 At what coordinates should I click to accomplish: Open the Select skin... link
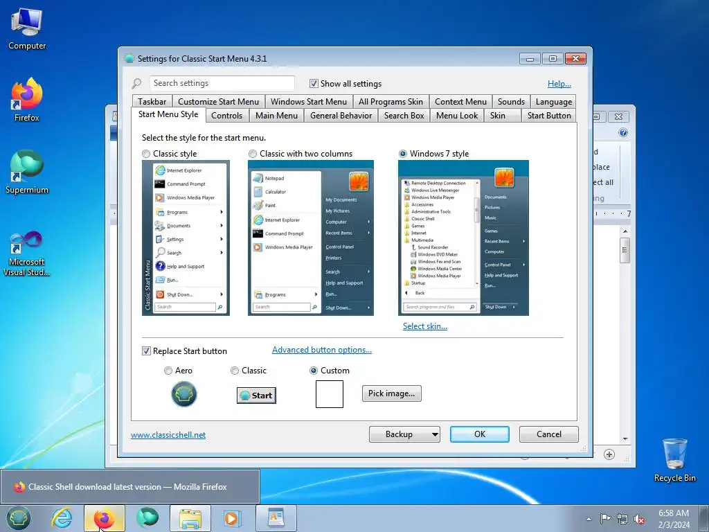425,326
